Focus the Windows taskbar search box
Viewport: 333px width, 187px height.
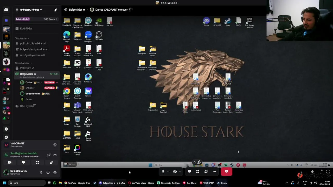[27, 183]
